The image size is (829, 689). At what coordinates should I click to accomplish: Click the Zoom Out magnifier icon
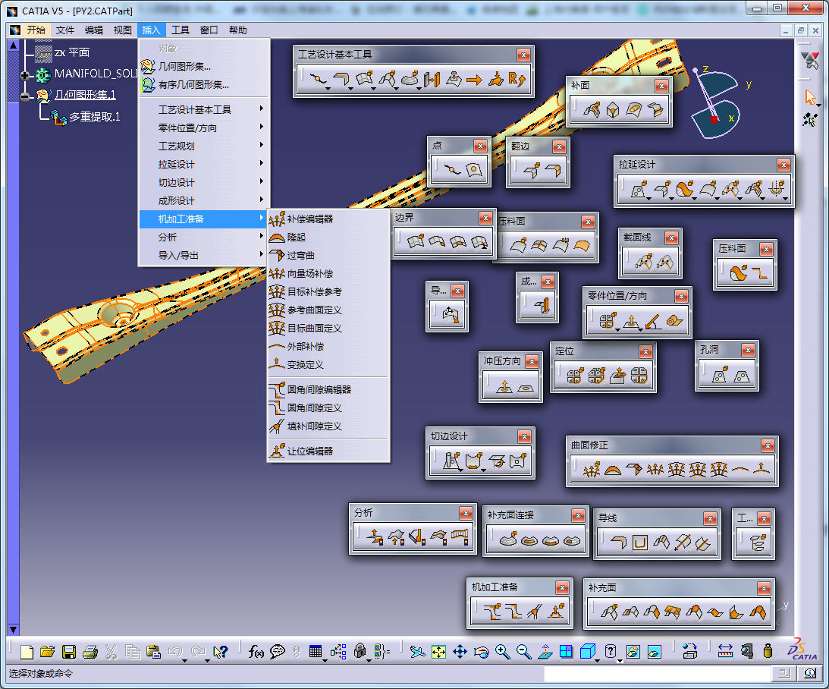pos(523,652)
